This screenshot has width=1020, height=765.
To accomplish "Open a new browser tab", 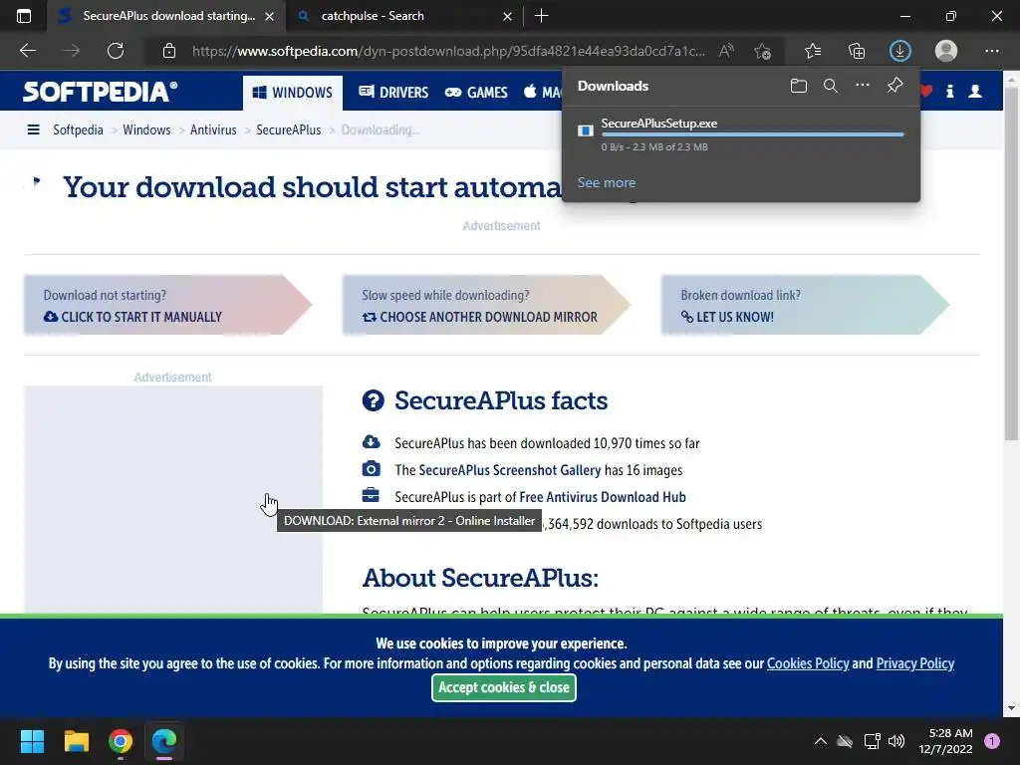I will coord(541,16).
